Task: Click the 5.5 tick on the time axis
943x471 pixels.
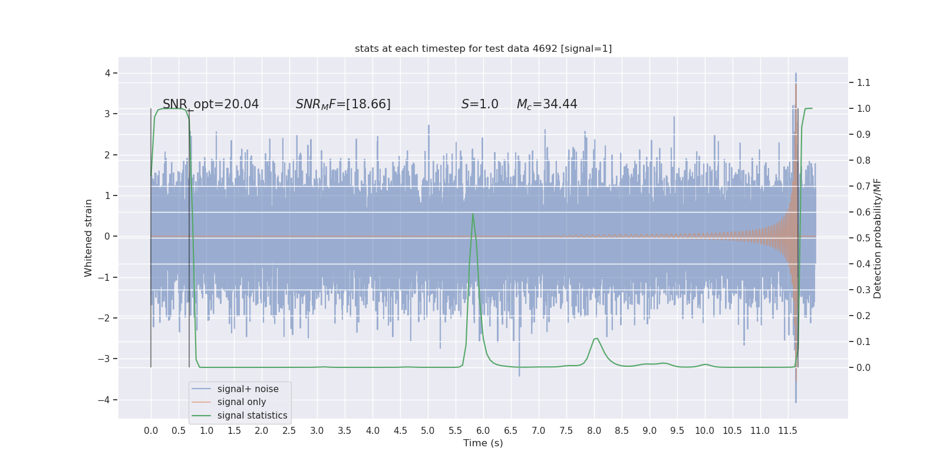Action: 456,430
